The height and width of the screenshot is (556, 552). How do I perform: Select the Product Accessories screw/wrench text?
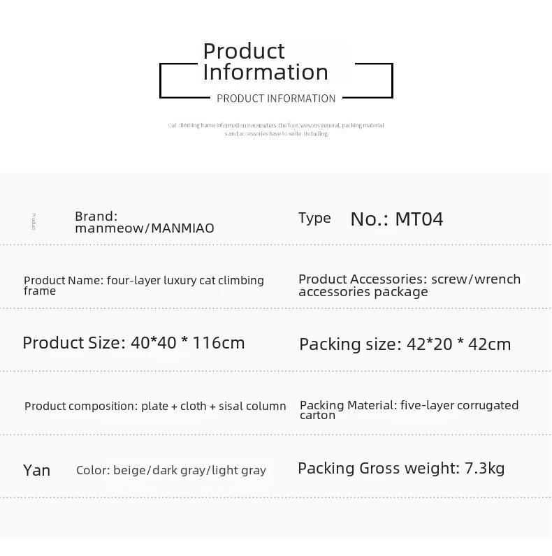(x=409, y=285)
